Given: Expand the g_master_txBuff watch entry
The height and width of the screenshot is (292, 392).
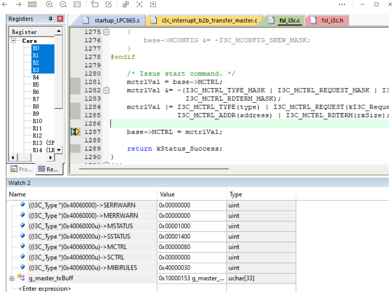Looking at the screenshot, I should click(12, 278).
